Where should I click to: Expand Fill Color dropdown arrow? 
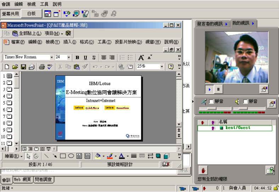pos(103,156)
